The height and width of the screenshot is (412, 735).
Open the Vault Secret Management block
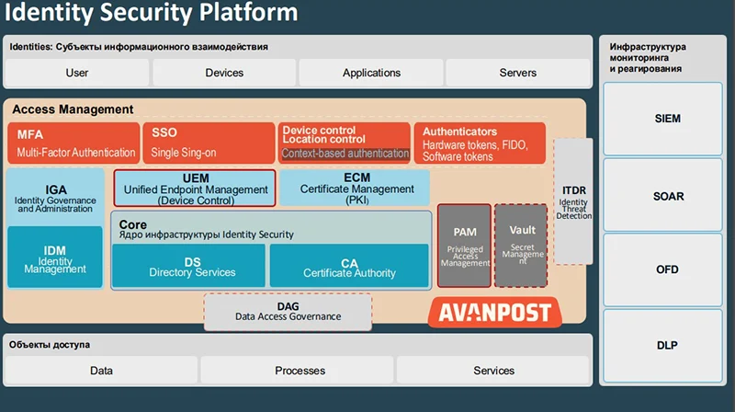(x=521, y=246)
